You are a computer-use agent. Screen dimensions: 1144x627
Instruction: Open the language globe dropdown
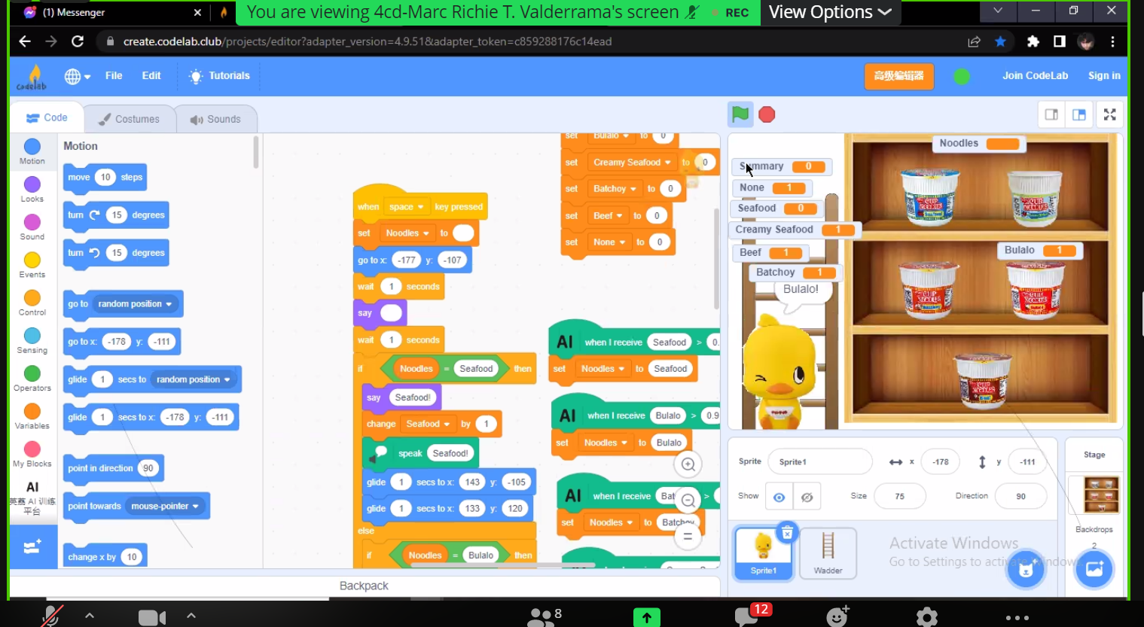77,76
